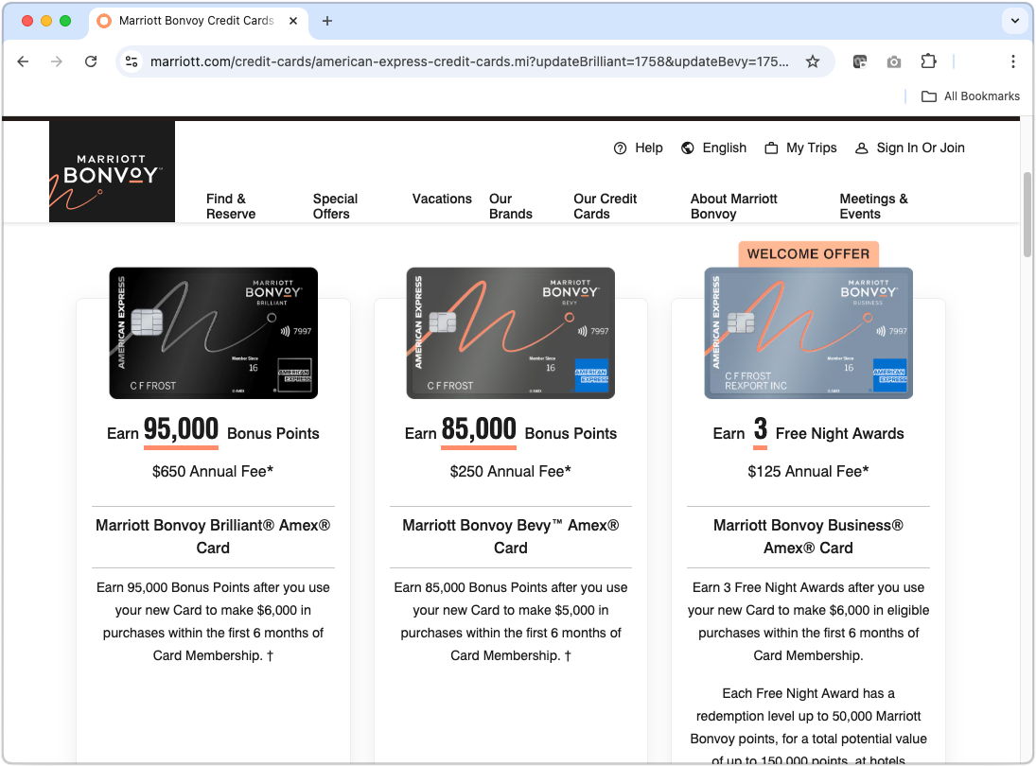Click the 95,000 Bonus Points headline
The image size is (1036, 766).
213,431
